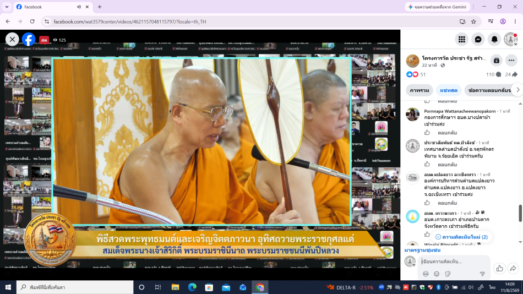523x294 pixels.
Task: Open Facebook home via the logo icon
Action: point(29,40)
